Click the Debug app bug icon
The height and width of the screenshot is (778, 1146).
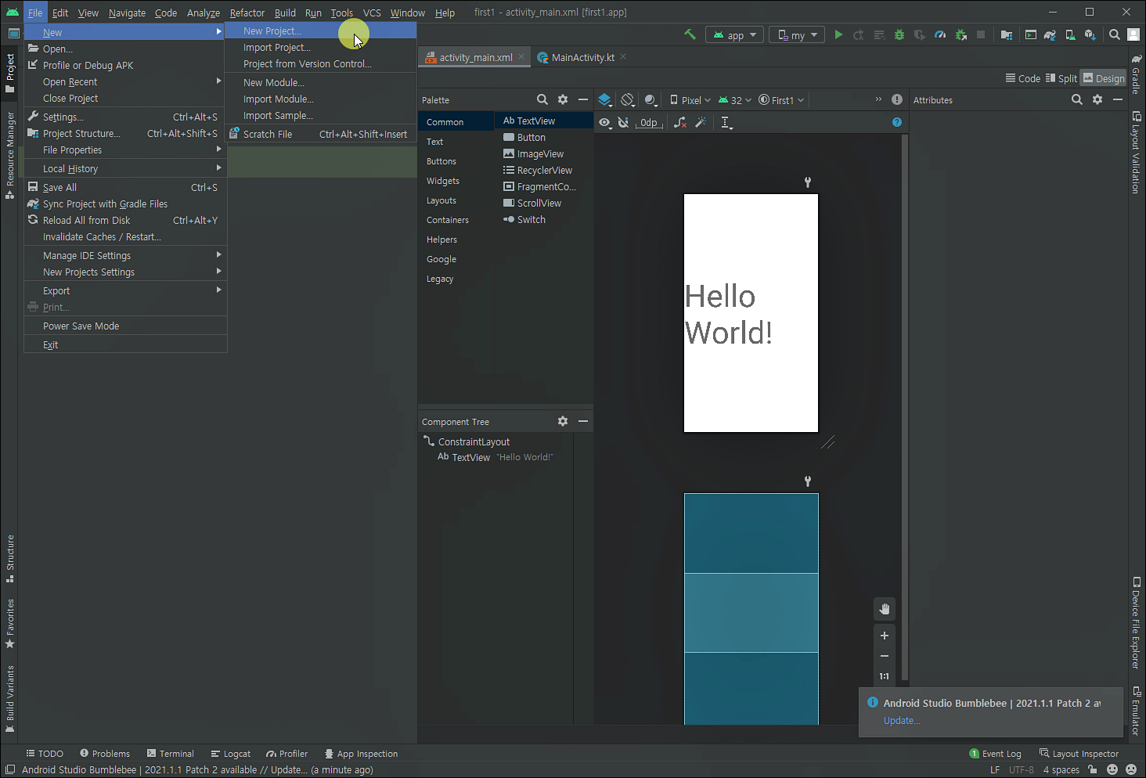click(899, 34)
